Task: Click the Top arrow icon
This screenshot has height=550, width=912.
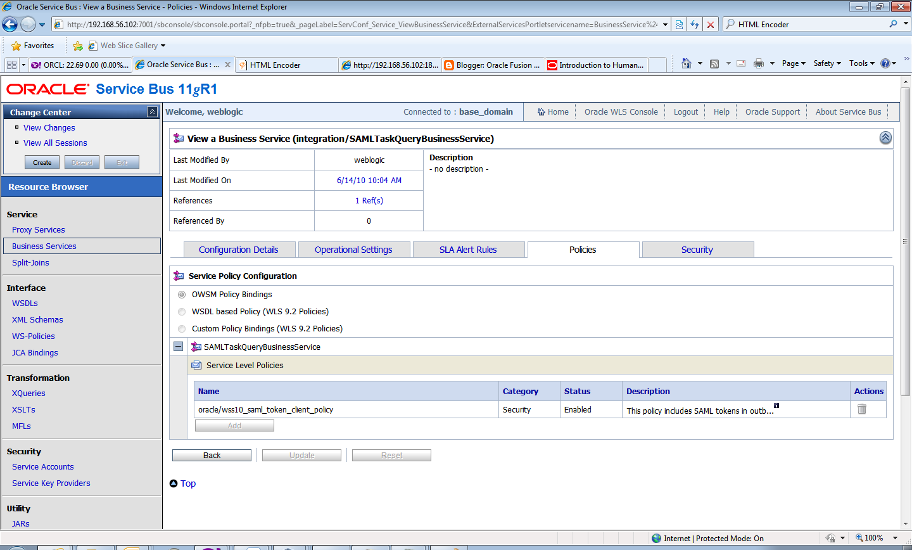Action: (x=174, y=483)
